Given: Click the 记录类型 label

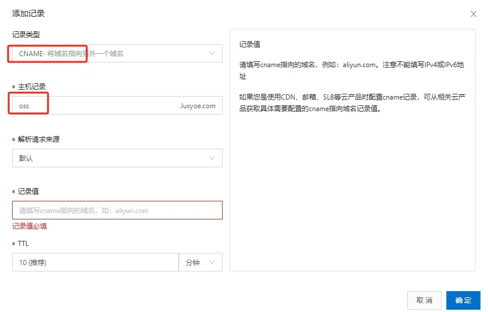Looking at the screenshot, I should pyautogui.click(x=26, y=35).
